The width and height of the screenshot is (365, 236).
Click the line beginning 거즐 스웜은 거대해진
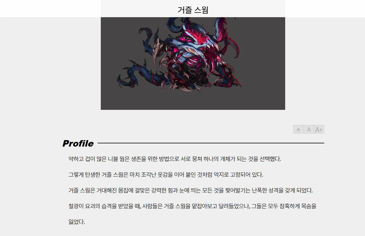(x=191, y=191)
